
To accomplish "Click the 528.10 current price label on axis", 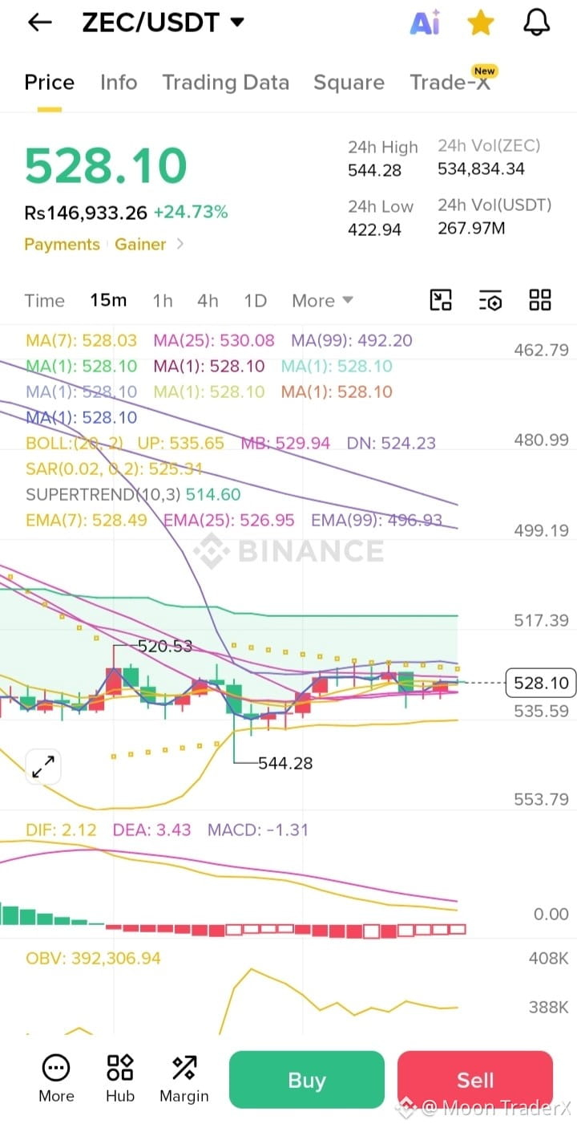I will [x=541, y=684].
